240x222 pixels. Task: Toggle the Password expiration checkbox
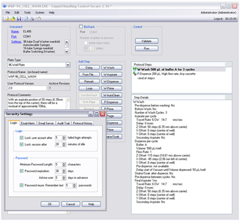click(x=22, y=171)
